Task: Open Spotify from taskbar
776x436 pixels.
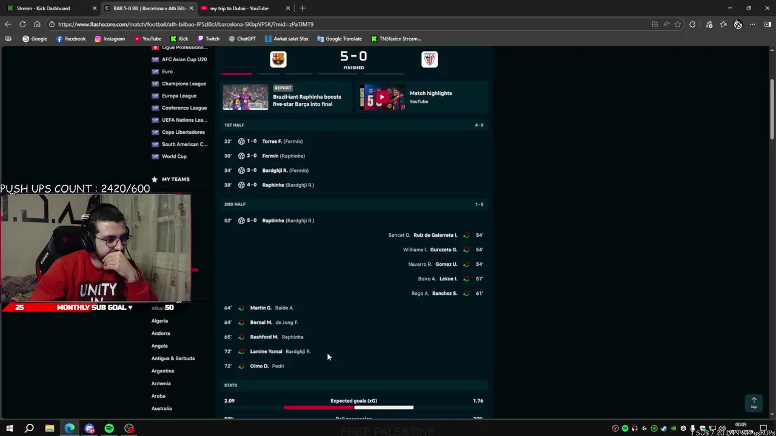Action: pos(109,429)
